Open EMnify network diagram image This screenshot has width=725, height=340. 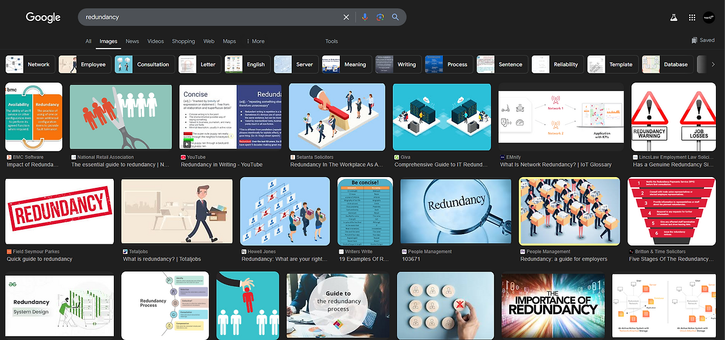tap(561, 117)
